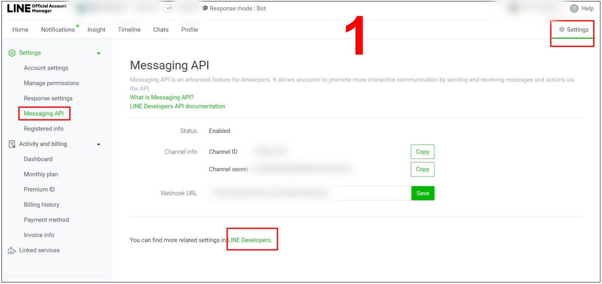
Task: Open Dashboard under Activity and billing
Action: (38, 159)
